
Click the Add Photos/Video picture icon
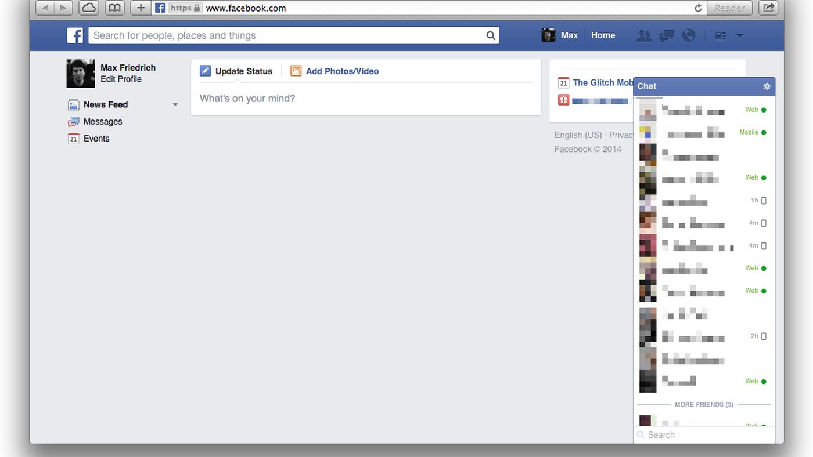296,71
